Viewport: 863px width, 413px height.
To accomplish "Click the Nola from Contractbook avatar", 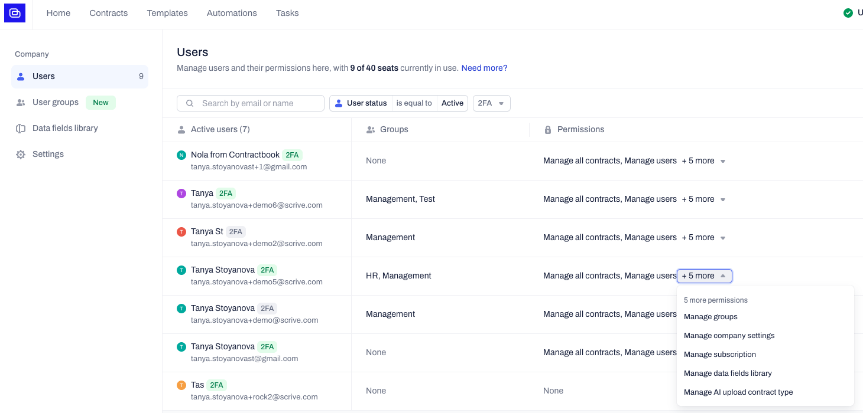I will 181,155.
